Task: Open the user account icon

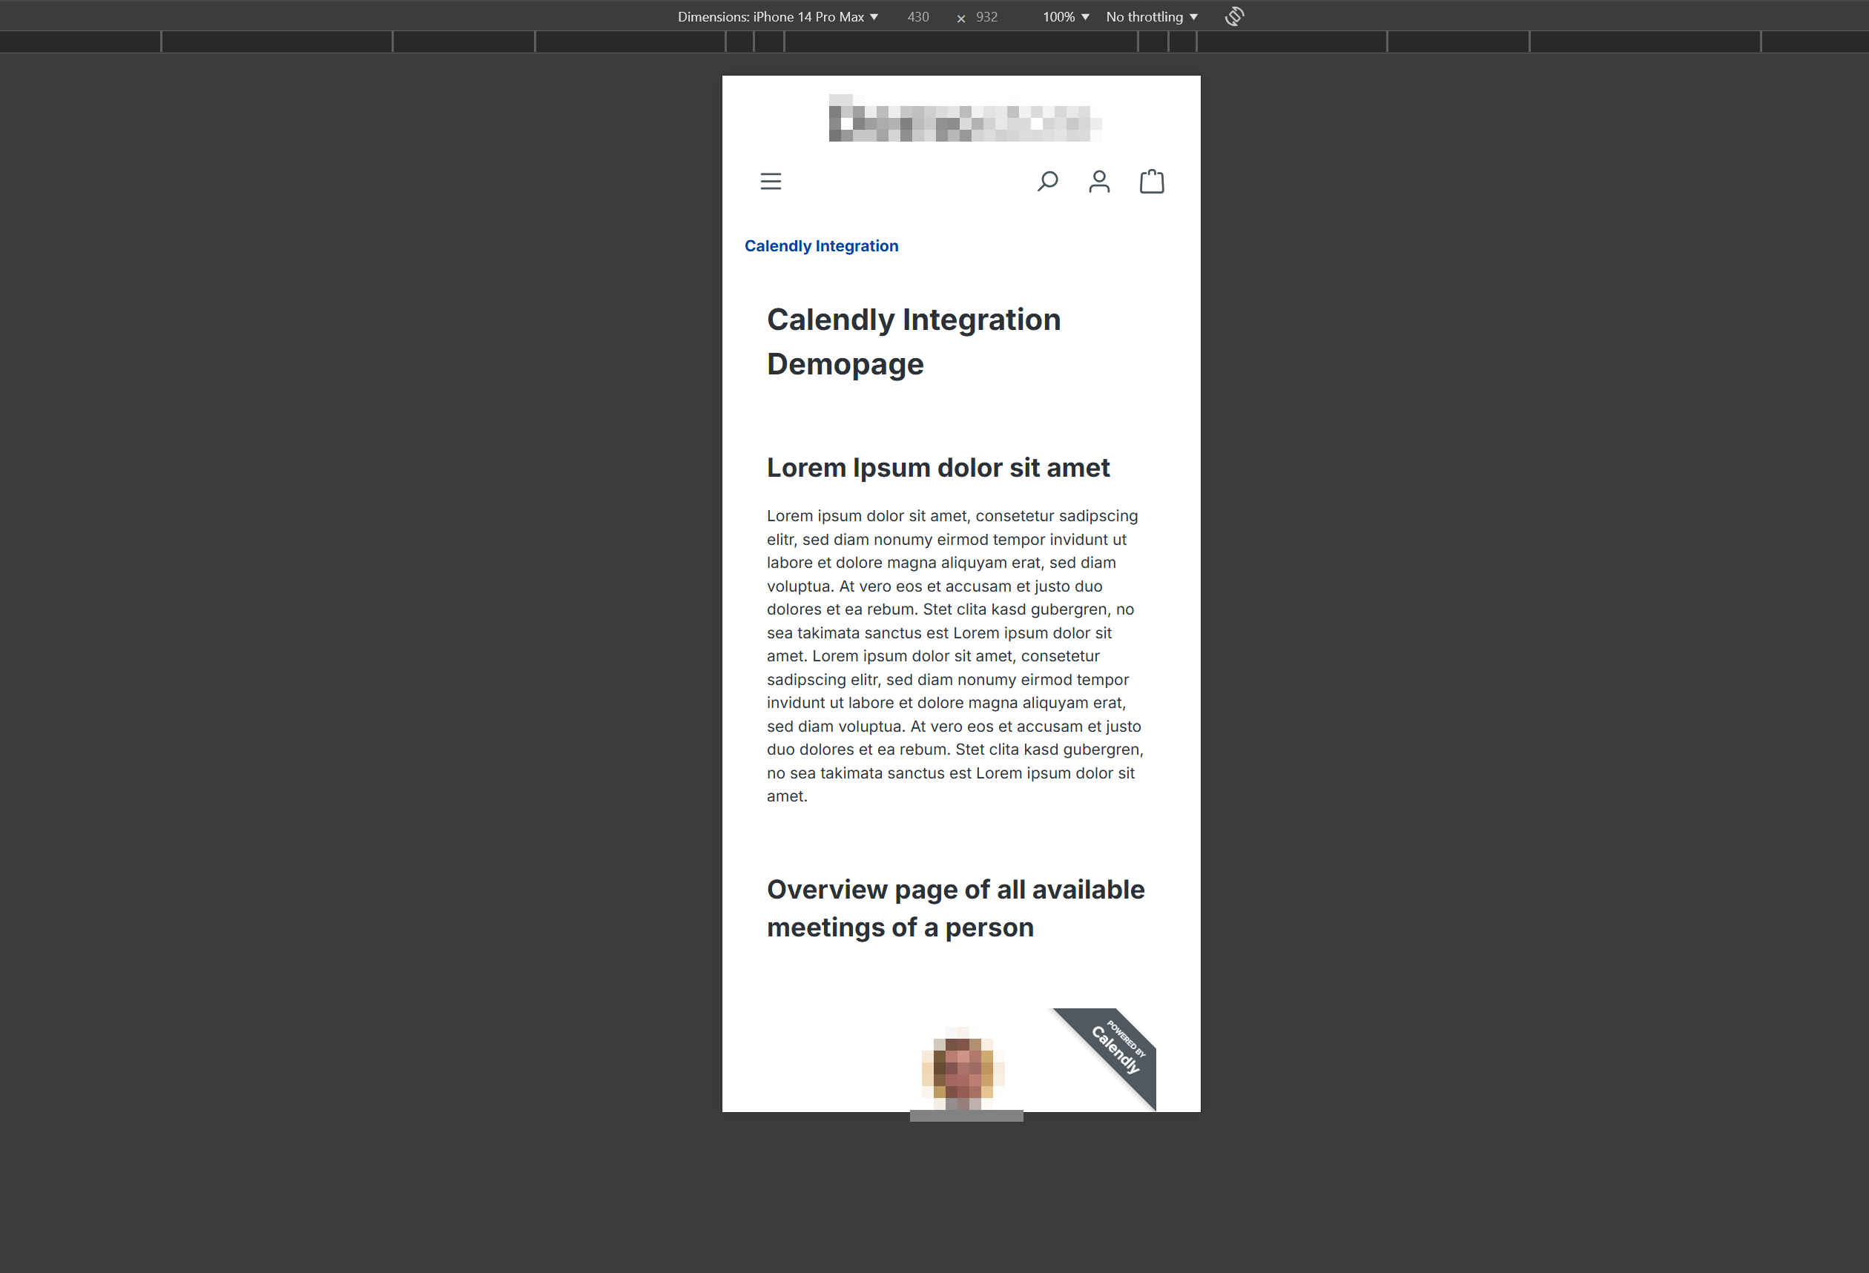Action: coord(1099,182)
